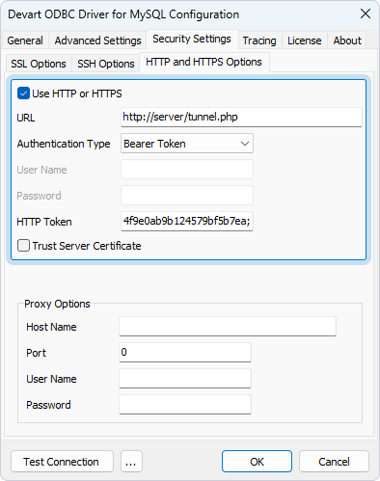This screenshot has height=481, width=380.
Task: Switch to Advanced Settings tab
Action: pyautogui.click(x=97, y=40)
